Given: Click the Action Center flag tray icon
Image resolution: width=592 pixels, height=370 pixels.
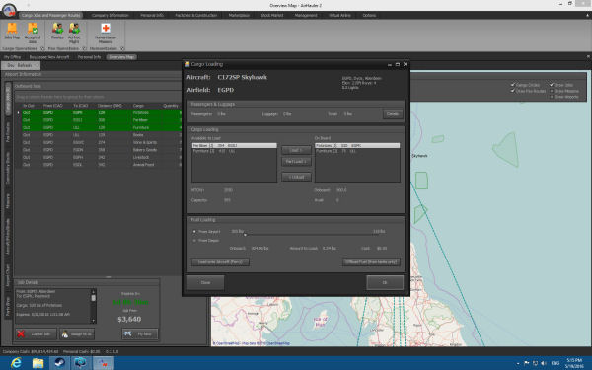Looking at the screenshot, I should (x=527, y=363).
